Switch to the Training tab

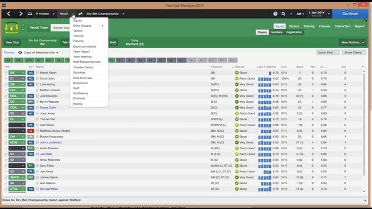click(x=309, y=26)
